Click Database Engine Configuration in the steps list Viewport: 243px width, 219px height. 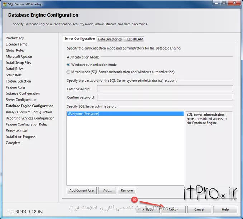pyautogui.click(x=30, y=106)
